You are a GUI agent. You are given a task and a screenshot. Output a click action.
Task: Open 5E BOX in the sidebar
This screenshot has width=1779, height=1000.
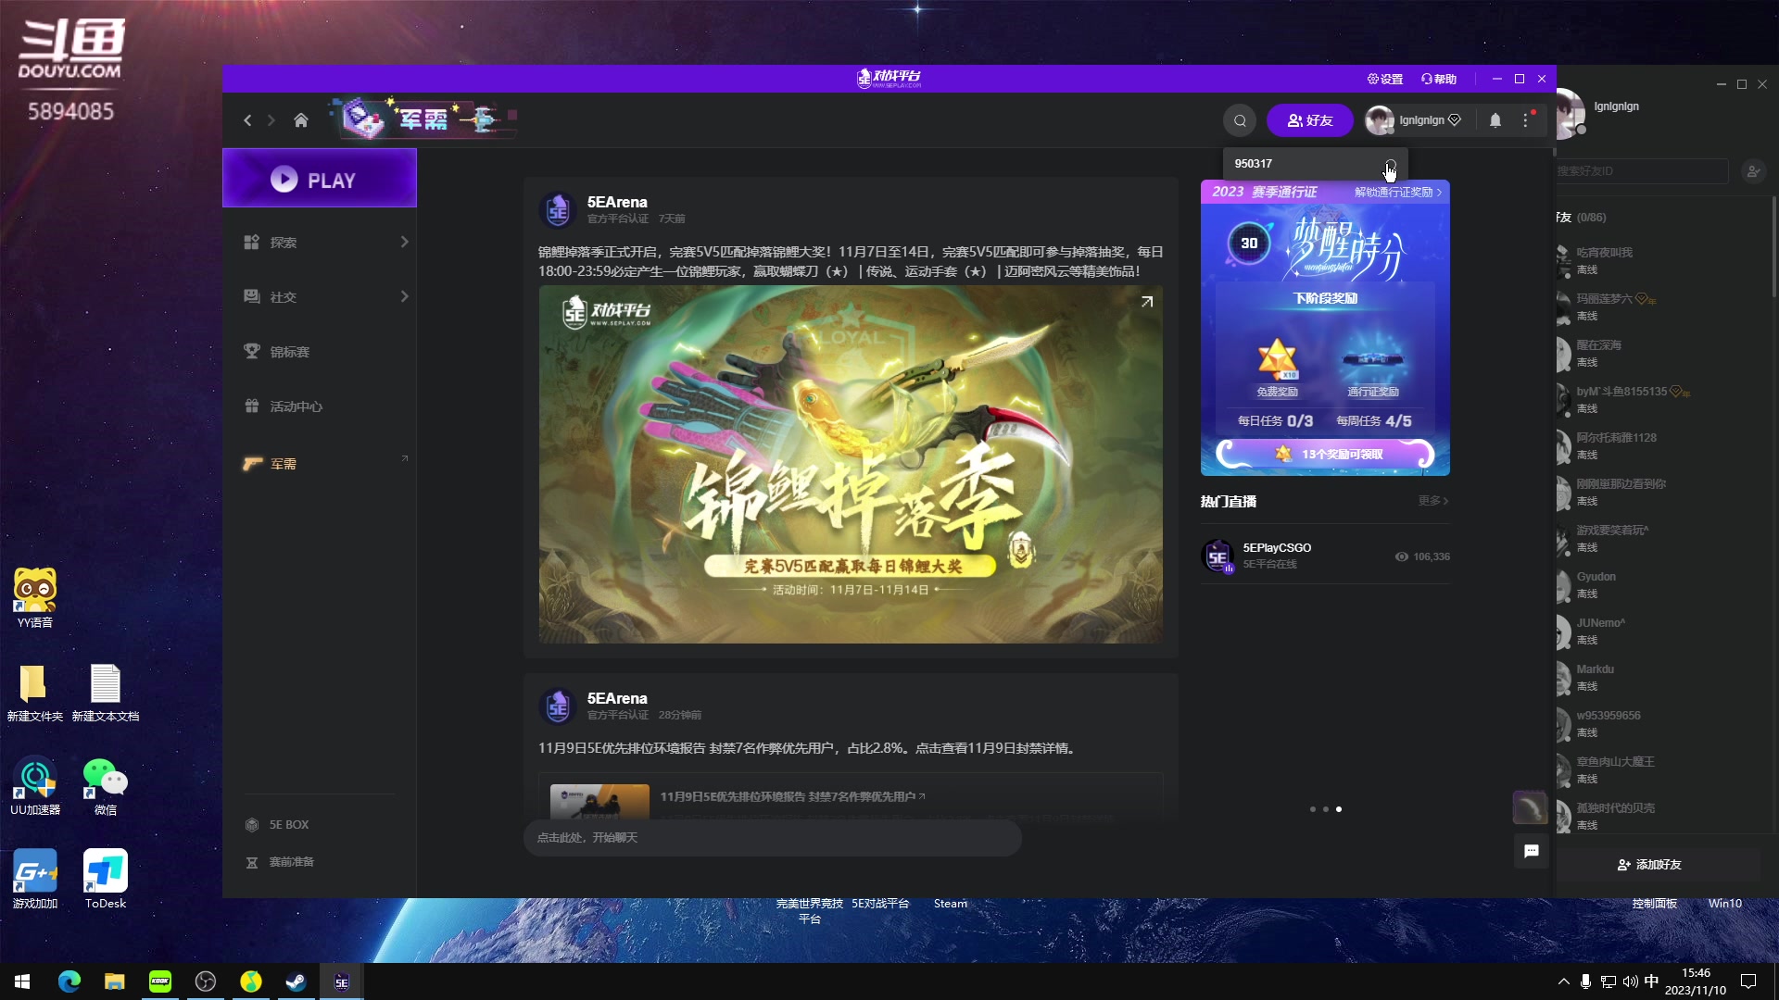click(x=278, y=824)
